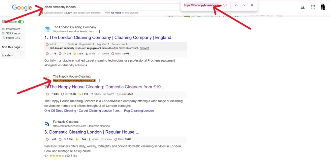Click L: 176 links parameter
Viewport: 330px width, 160px height.
coord(51,54)
